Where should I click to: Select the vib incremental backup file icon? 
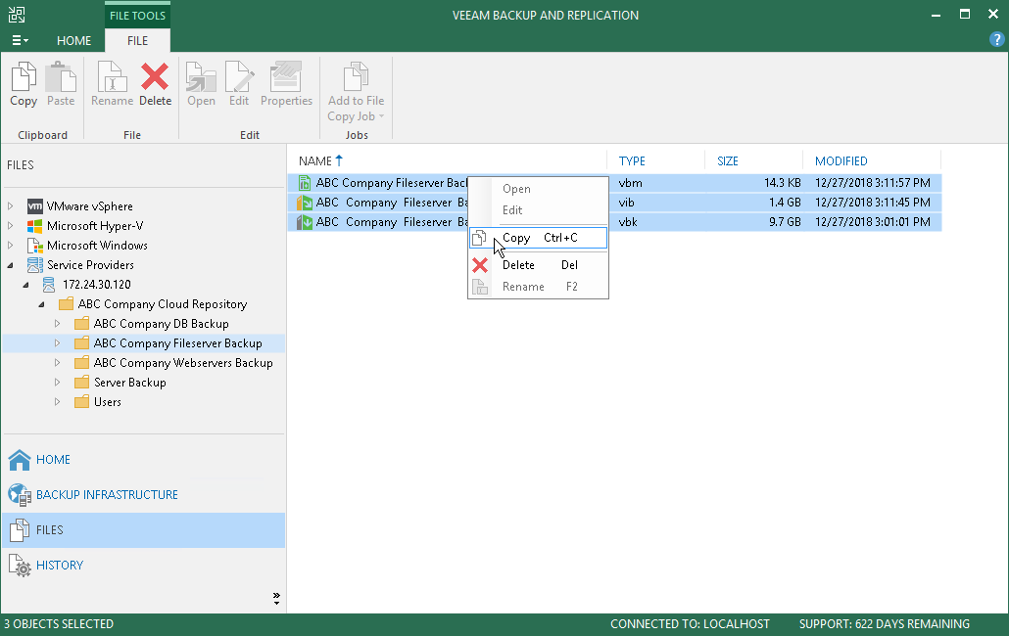(x=305, y=203)
